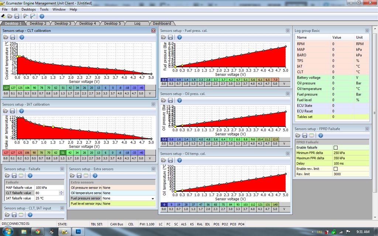378x236 pixels.
Task: Switch to the Desktop 3 tab
Action: click(63, 23)
